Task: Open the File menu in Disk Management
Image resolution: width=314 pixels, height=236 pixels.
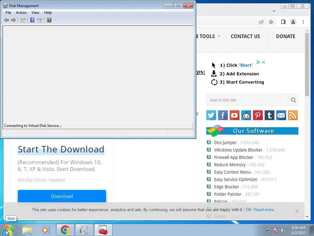Action: pos(8,12)
